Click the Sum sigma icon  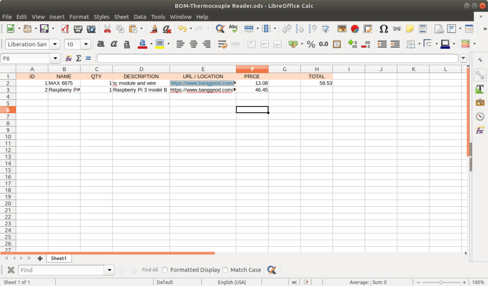click(x=79, y=58)
